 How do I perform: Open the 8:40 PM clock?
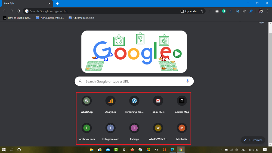pyautogui.click(x=254, y=150)
